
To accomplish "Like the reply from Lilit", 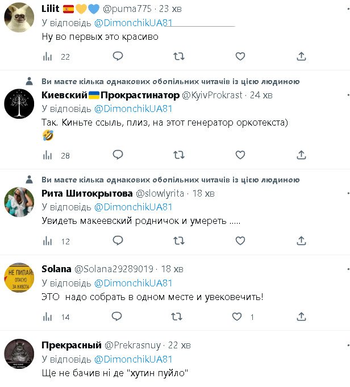I will pos(240,56).
